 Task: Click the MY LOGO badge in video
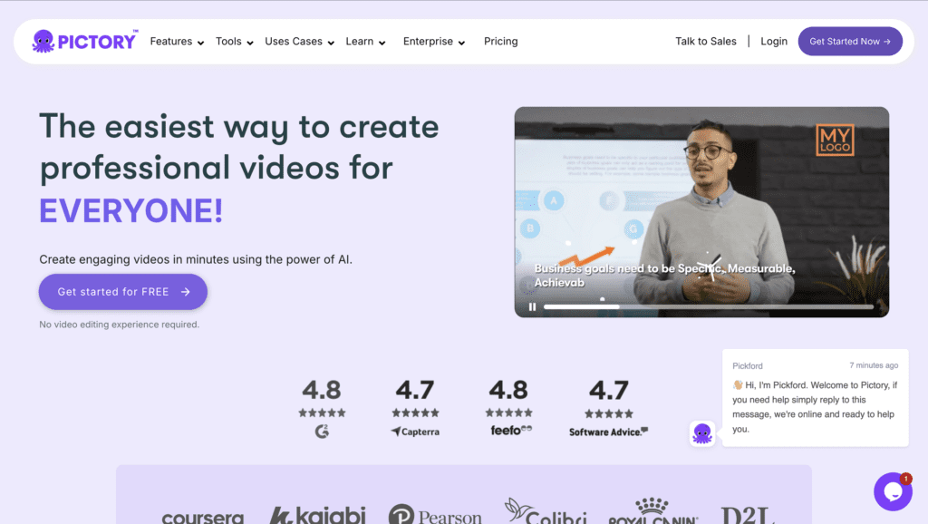click(x=835, y=141)
